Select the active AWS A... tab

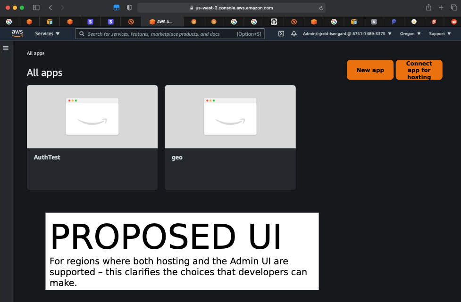[x=162, y=22]
